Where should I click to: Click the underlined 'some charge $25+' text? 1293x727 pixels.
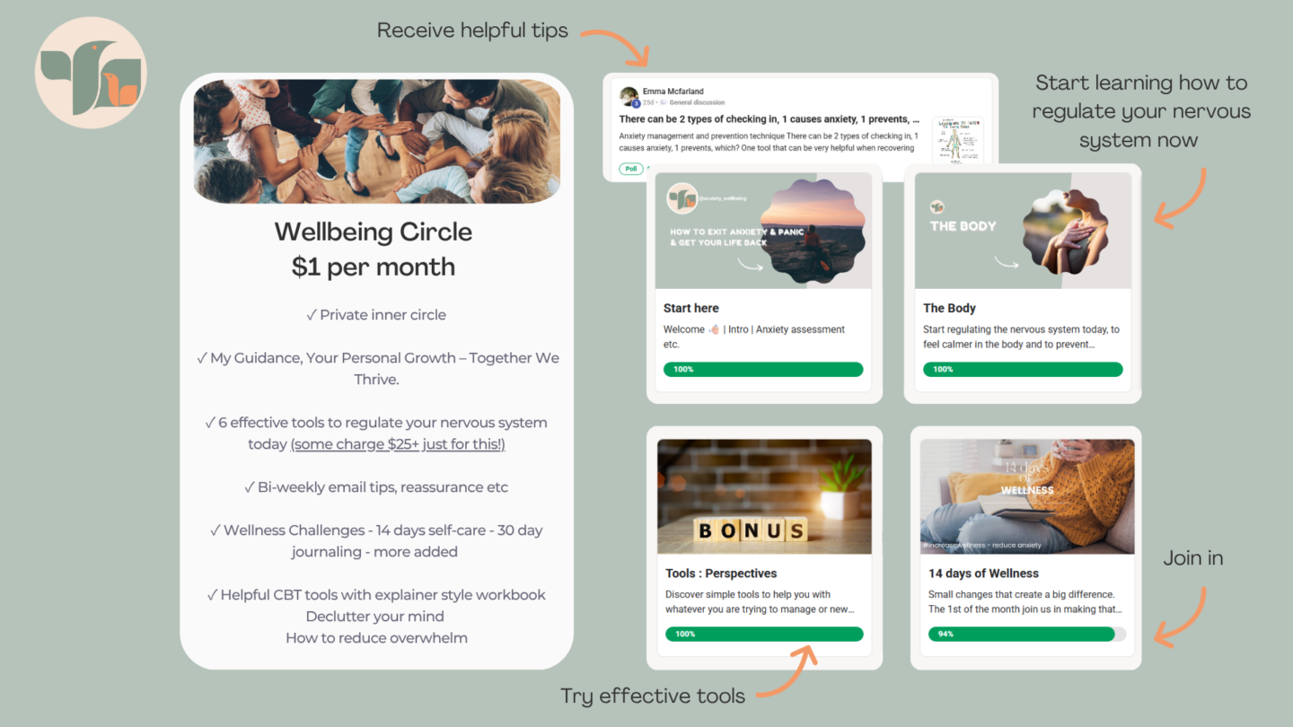coord(398,444)
